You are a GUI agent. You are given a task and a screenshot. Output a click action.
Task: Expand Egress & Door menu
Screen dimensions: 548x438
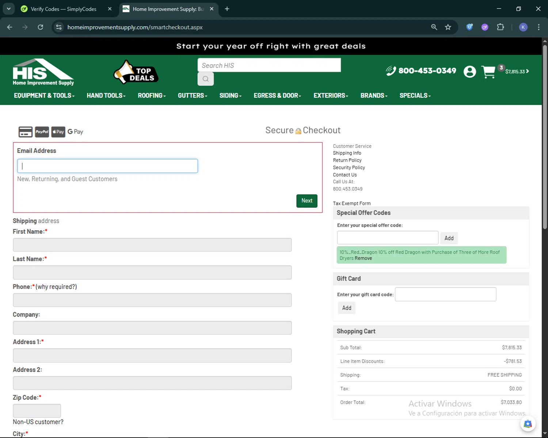[x=277, y=96]
